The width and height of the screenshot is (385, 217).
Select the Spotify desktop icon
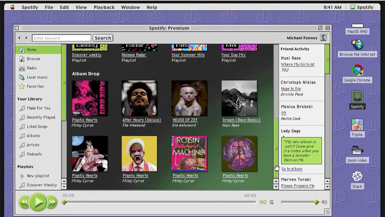coord(357,100)
